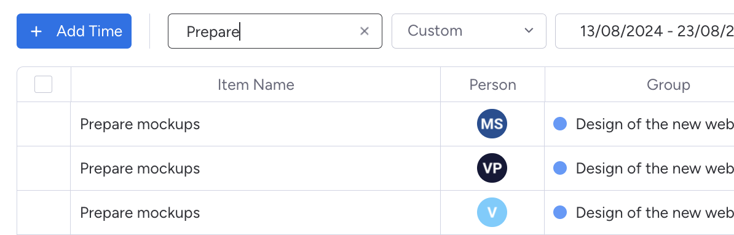Screen dimensions: 734x235
Task: Click into the Prepare search field
Action: pos(275,31)
